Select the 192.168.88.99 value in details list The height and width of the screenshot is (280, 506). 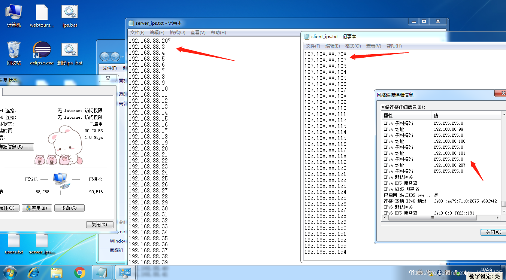coord(448,129)
